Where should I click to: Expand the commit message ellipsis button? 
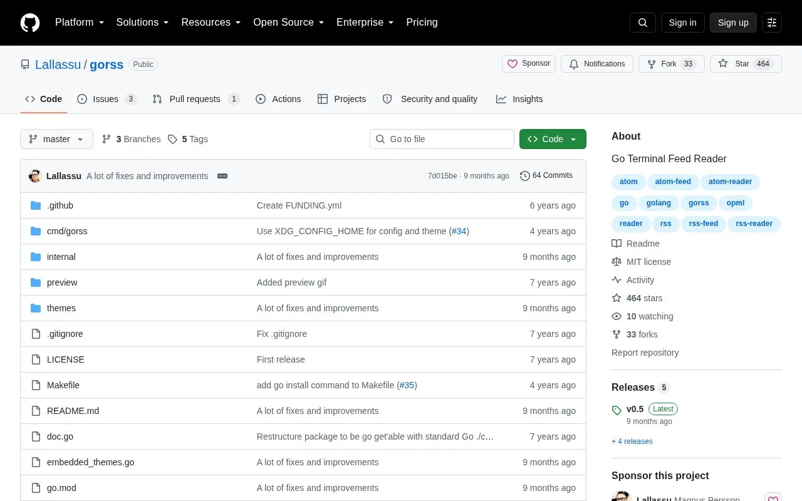[222, 176]
